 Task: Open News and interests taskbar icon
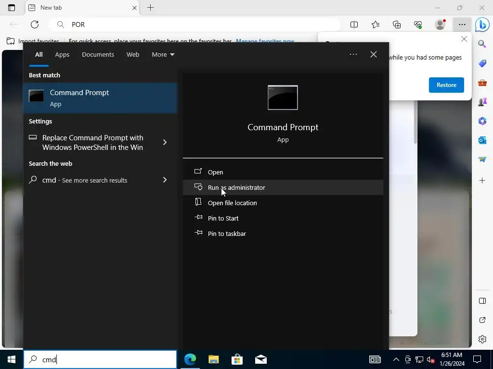pos(375,359)
